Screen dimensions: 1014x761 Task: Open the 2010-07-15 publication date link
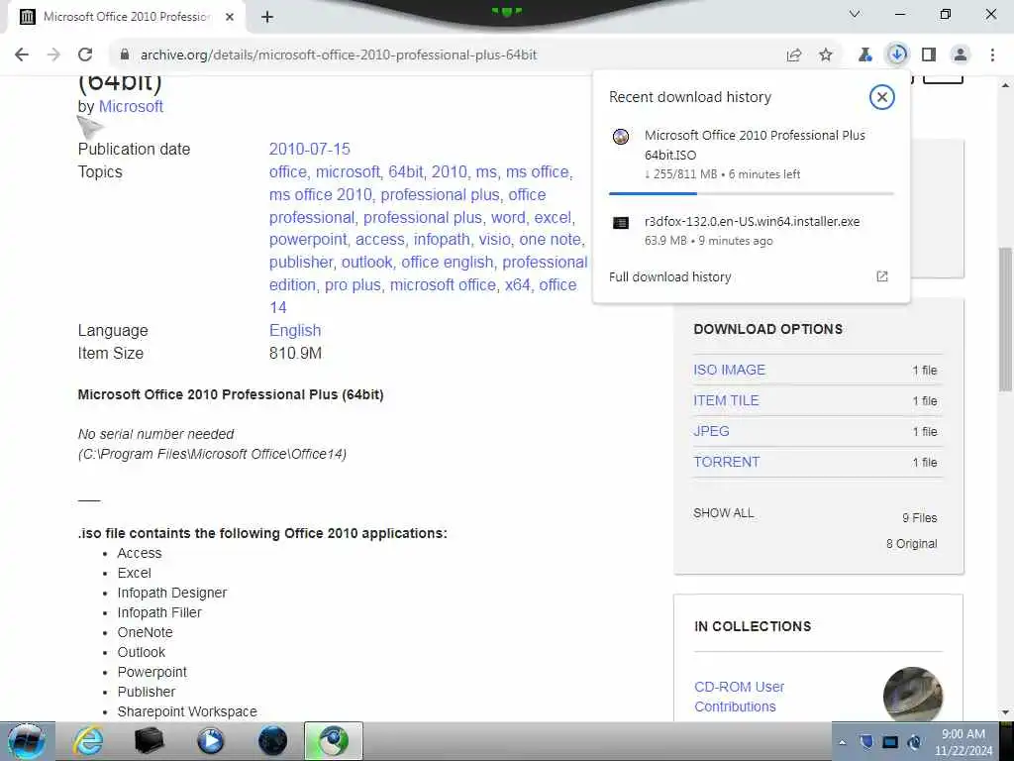click(x=309, y=149)
